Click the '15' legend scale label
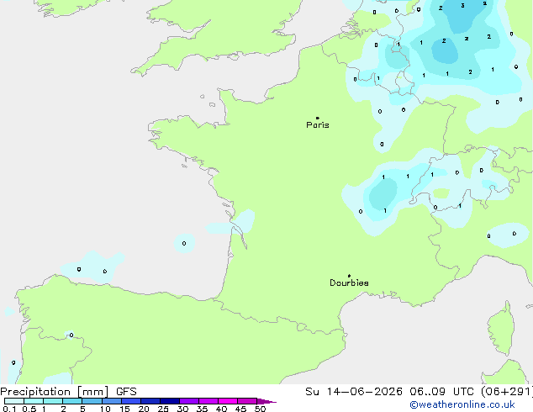533x412 pixels. click(124, 409)
